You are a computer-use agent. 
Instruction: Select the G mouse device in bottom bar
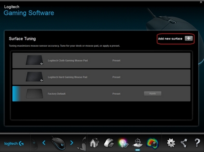coord(58,143)
